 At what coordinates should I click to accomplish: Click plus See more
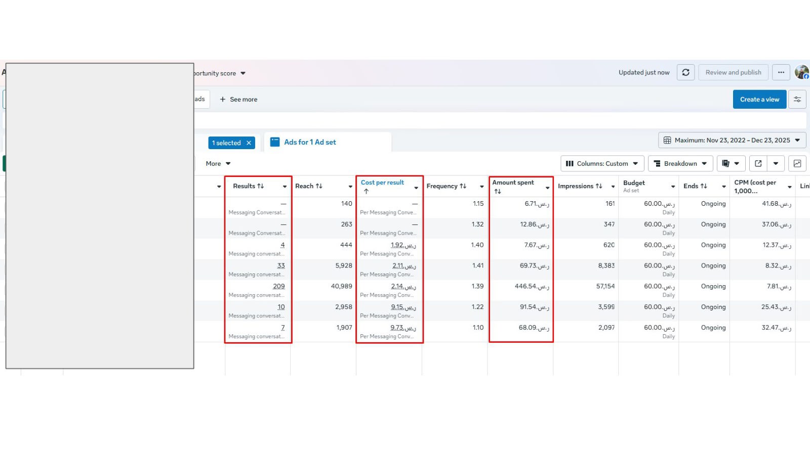[238, 99]
